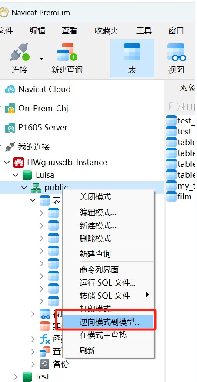Click the views glasses icon in tree
This screenshot has height=382, width=197.
[45, 314]
